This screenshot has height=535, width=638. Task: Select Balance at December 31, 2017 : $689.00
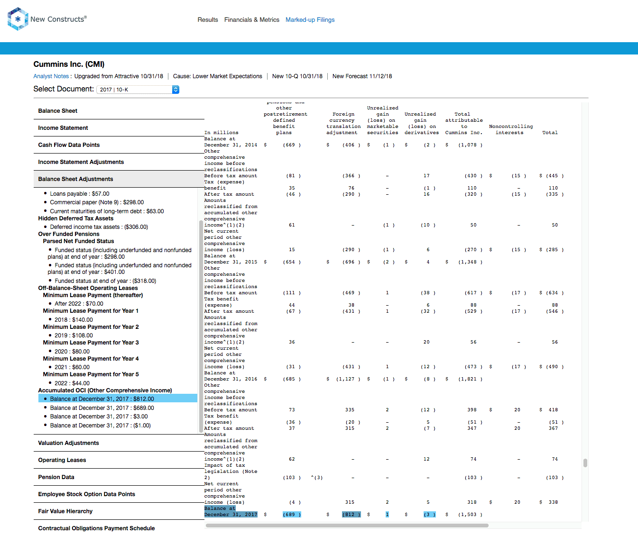(102, 408)
